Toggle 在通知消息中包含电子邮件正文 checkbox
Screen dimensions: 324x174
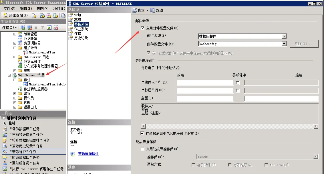click(142, 133)
